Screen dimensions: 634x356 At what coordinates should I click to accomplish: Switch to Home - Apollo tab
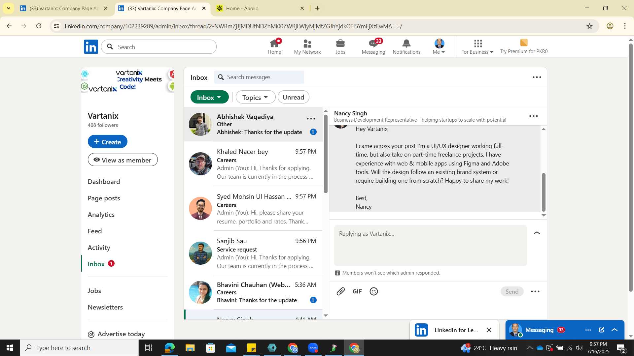261,8
